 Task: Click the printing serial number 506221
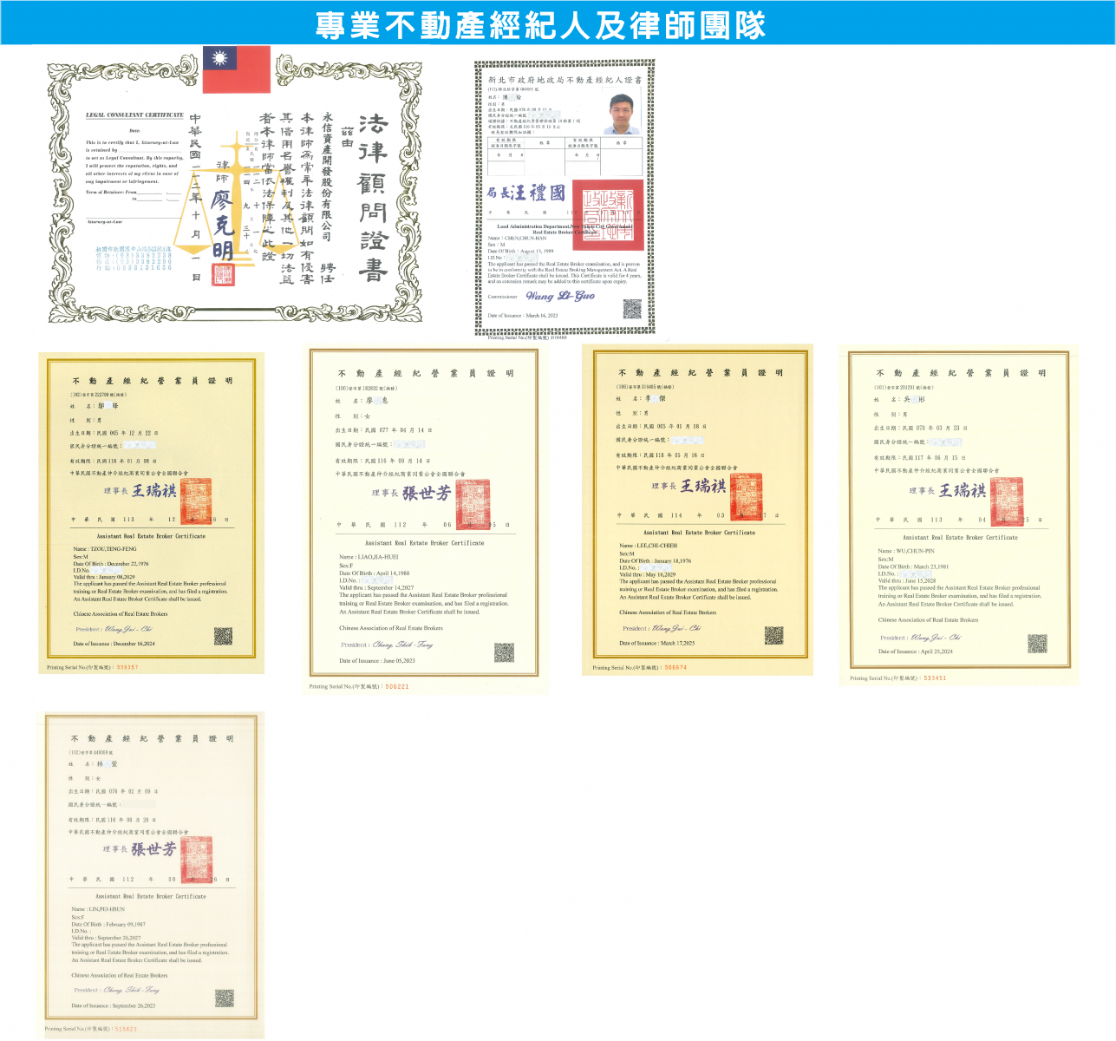tap(397, 686)
